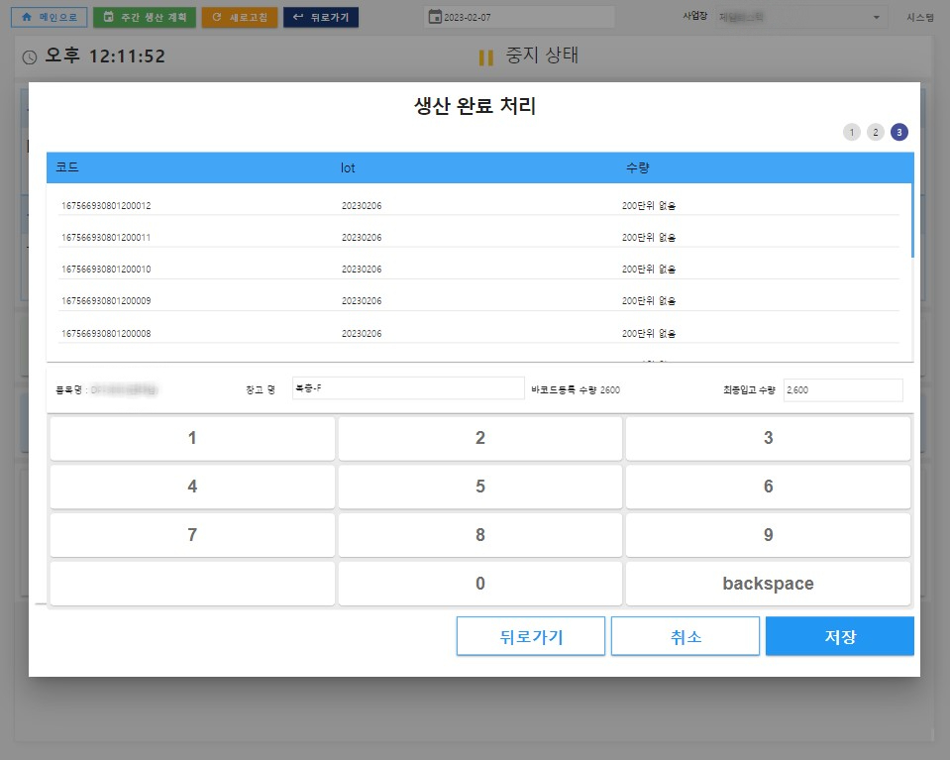The height and width of the screenshot is (760, 950).
Task: Click the dialog's 뒤로가기 button
Action: tap(531, 636)
